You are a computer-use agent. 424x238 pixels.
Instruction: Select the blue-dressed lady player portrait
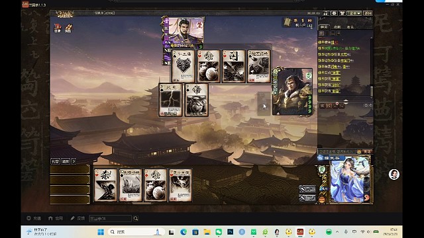pos(350,180)
